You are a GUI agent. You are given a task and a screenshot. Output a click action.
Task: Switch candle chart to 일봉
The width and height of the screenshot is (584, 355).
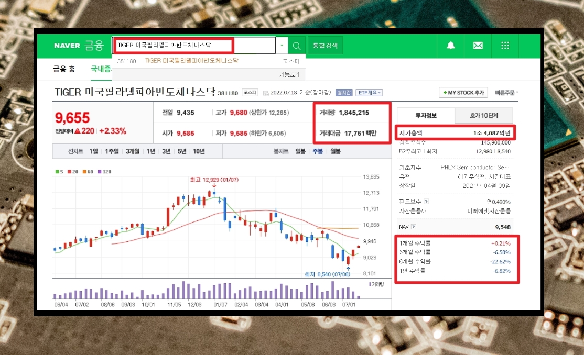pyautogui.click(x=300, y=151)
